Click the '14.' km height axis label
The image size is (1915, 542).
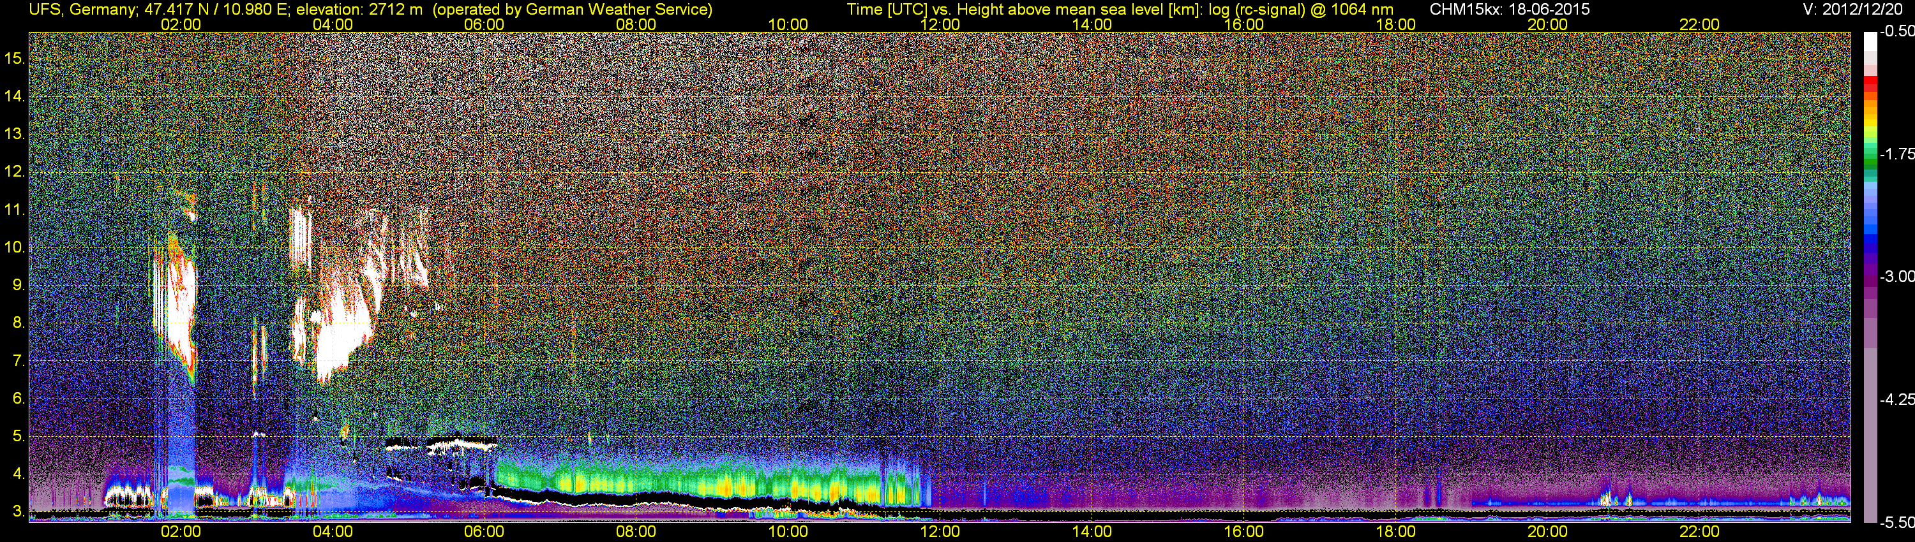(15, 96)
